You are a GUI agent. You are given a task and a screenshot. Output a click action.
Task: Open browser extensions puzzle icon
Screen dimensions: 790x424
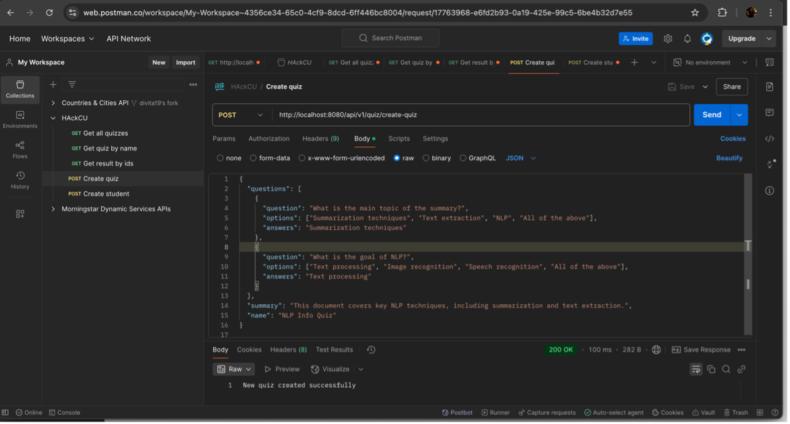tap(722, 12)
